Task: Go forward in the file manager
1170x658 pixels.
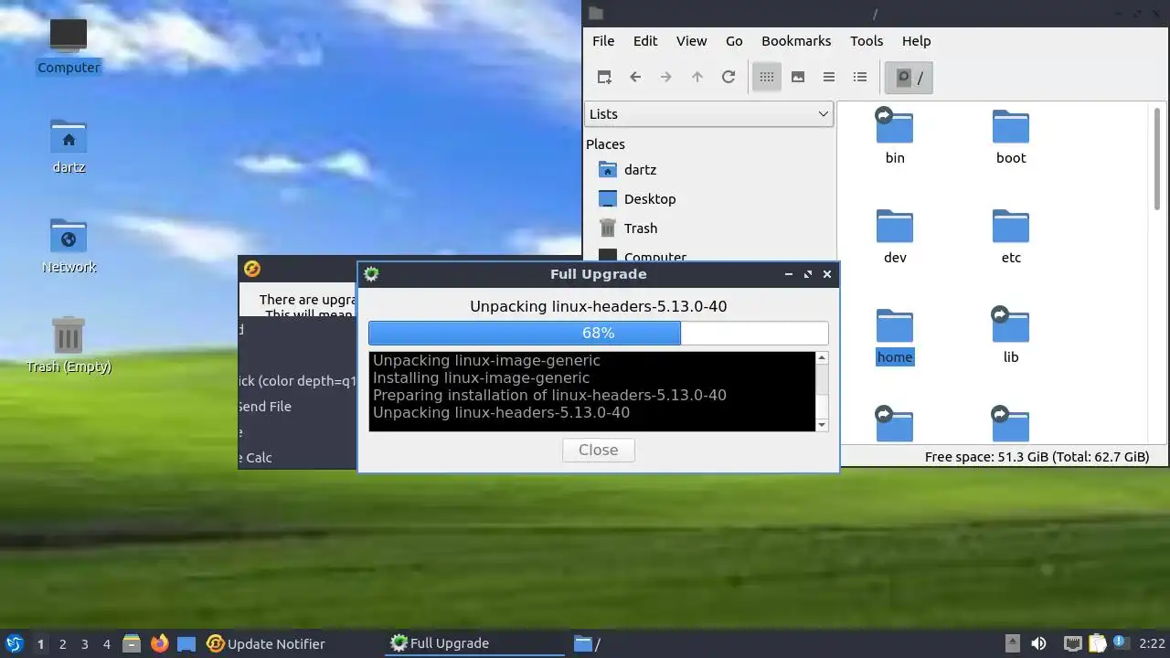Action: coord(666,77)
